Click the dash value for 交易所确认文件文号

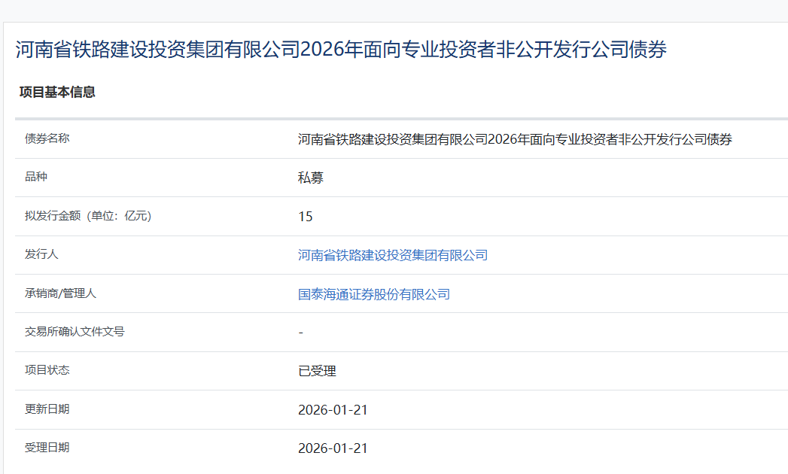(301, 333)
